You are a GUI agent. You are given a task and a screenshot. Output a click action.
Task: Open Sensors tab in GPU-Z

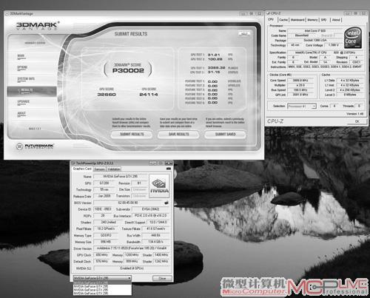pyautogui.click(x=99, y=169)
